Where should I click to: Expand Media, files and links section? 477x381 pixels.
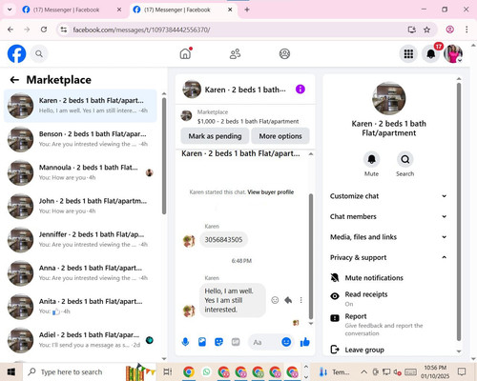(388, 237)
